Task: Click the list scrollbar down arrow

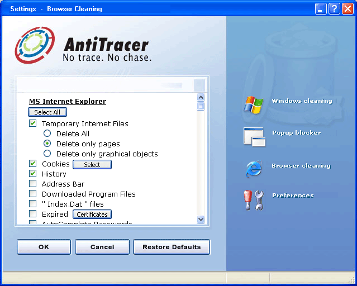Action: click(x=201, y=220)
